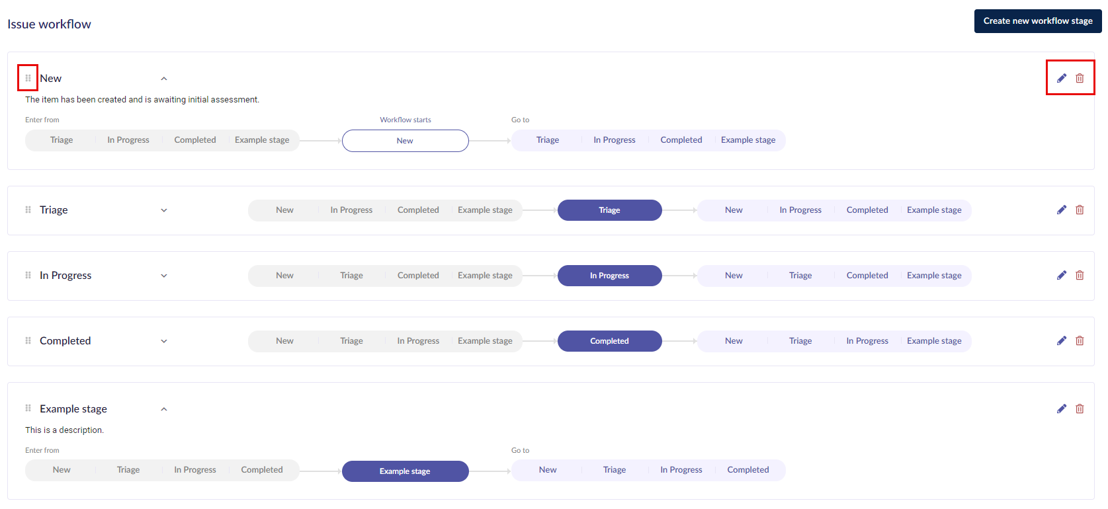Delete the In Progress stage trash icon

coord(1080,275)
